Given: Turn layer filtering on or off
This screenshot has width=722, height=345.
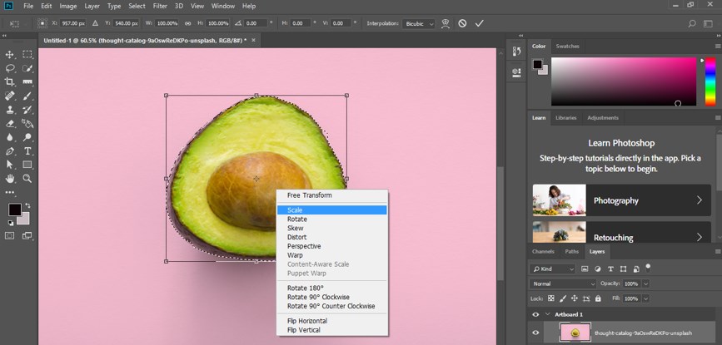Looking at the screenshot, I should [648, 267].
